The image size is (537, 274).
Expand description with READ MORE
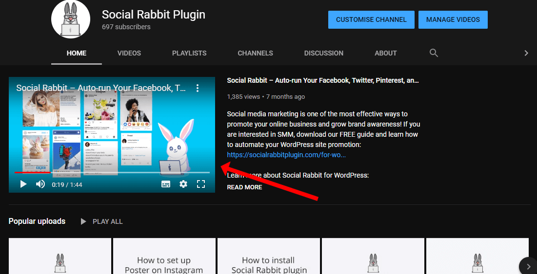244,187
